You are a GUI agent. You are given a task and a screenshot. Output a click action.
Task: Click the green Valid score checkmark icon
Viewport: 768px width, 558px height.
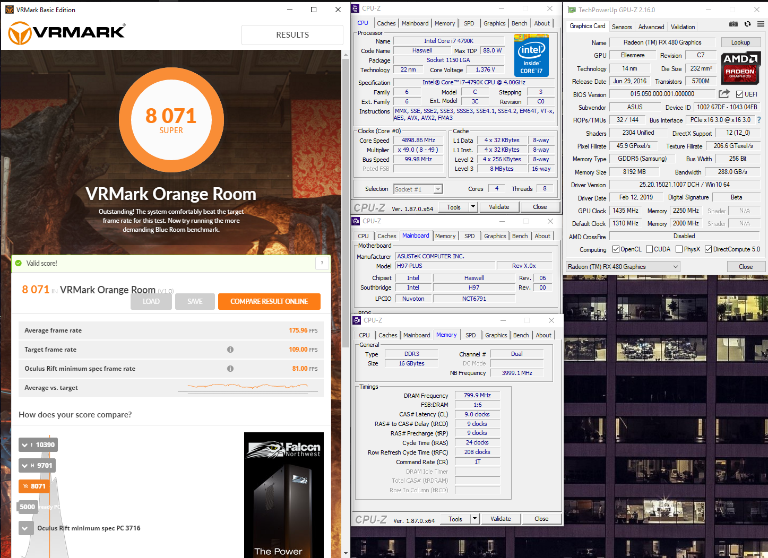[19, 263]
